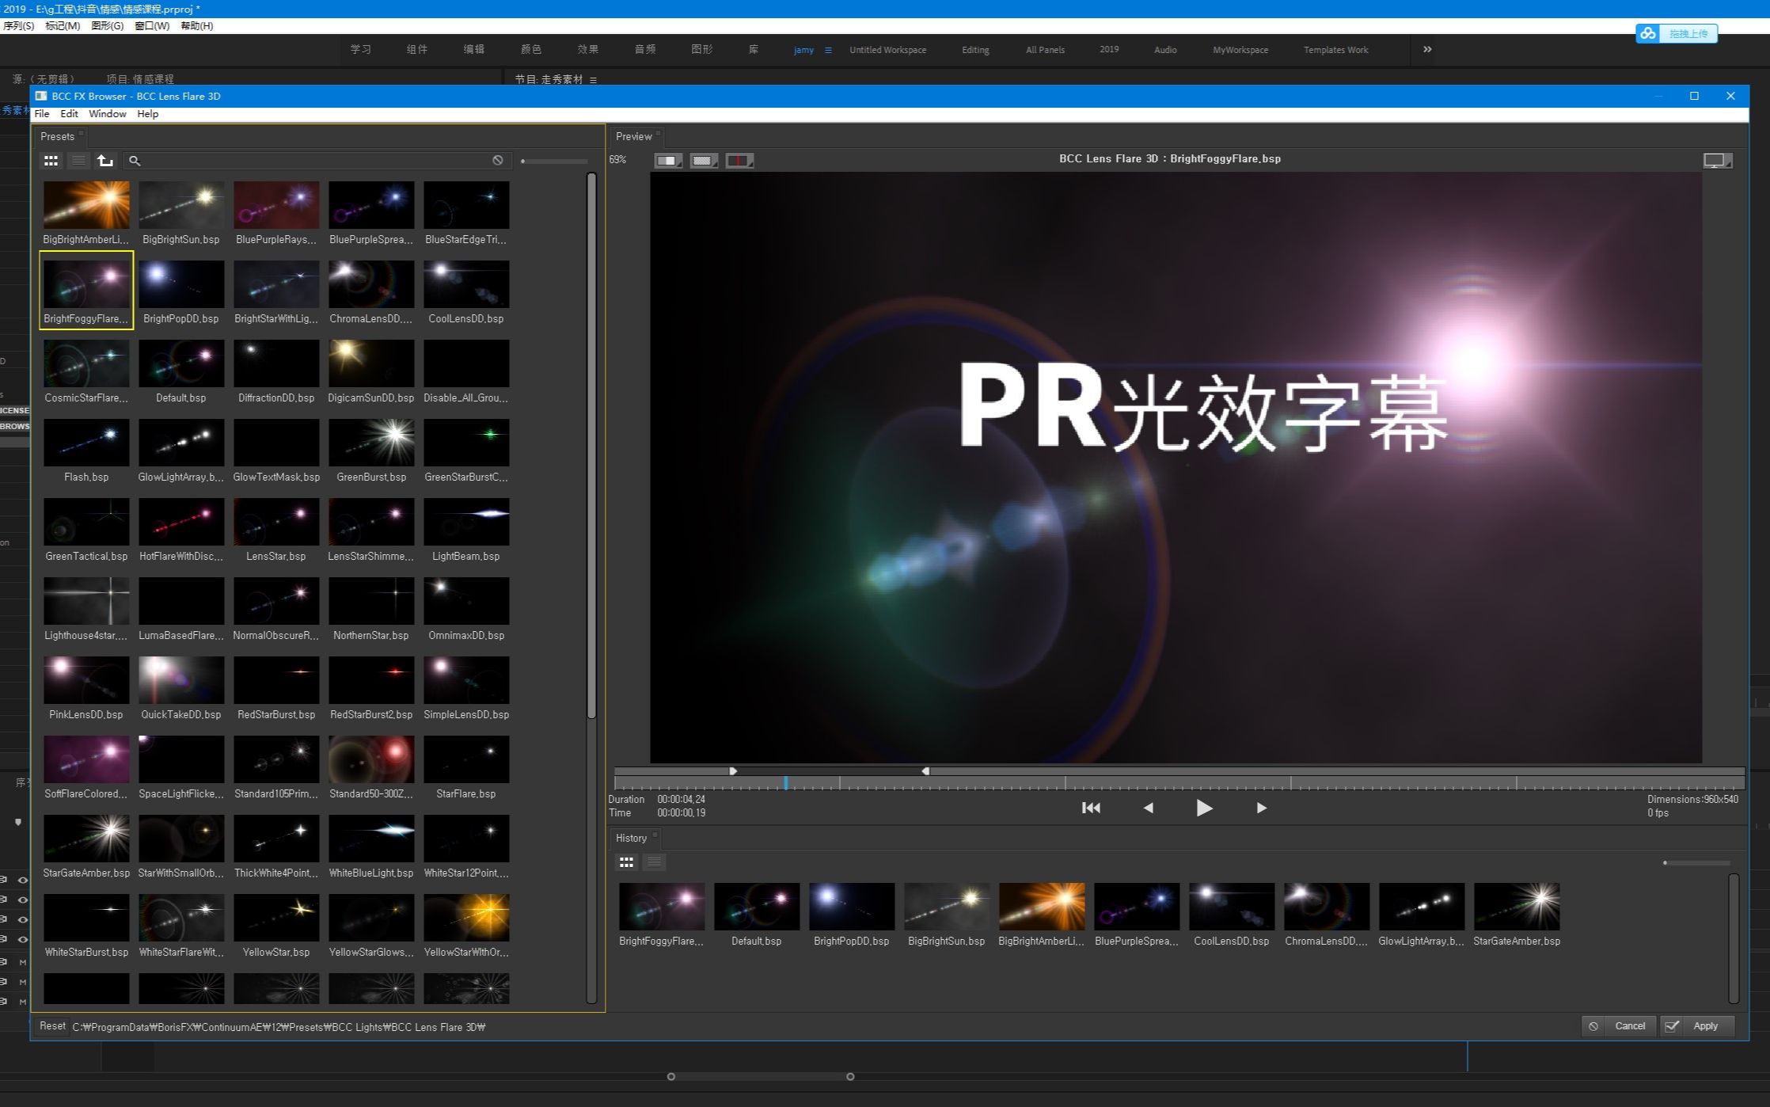Open the Window menu in BCC FX Browser
Screen dimensions: 1770x1107
point(108,113)
